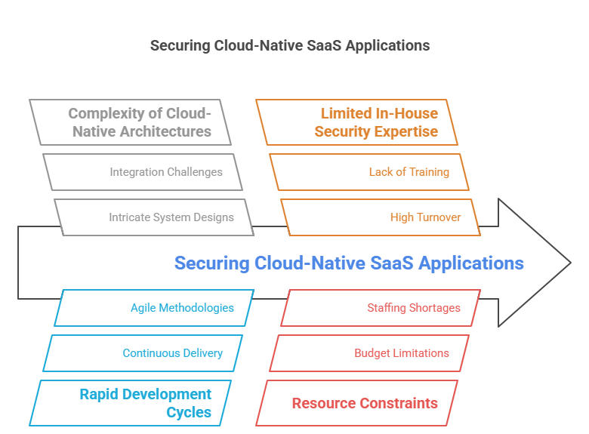
Task: Click the 'Staffing Shortages' box
Action: point(381,308)
